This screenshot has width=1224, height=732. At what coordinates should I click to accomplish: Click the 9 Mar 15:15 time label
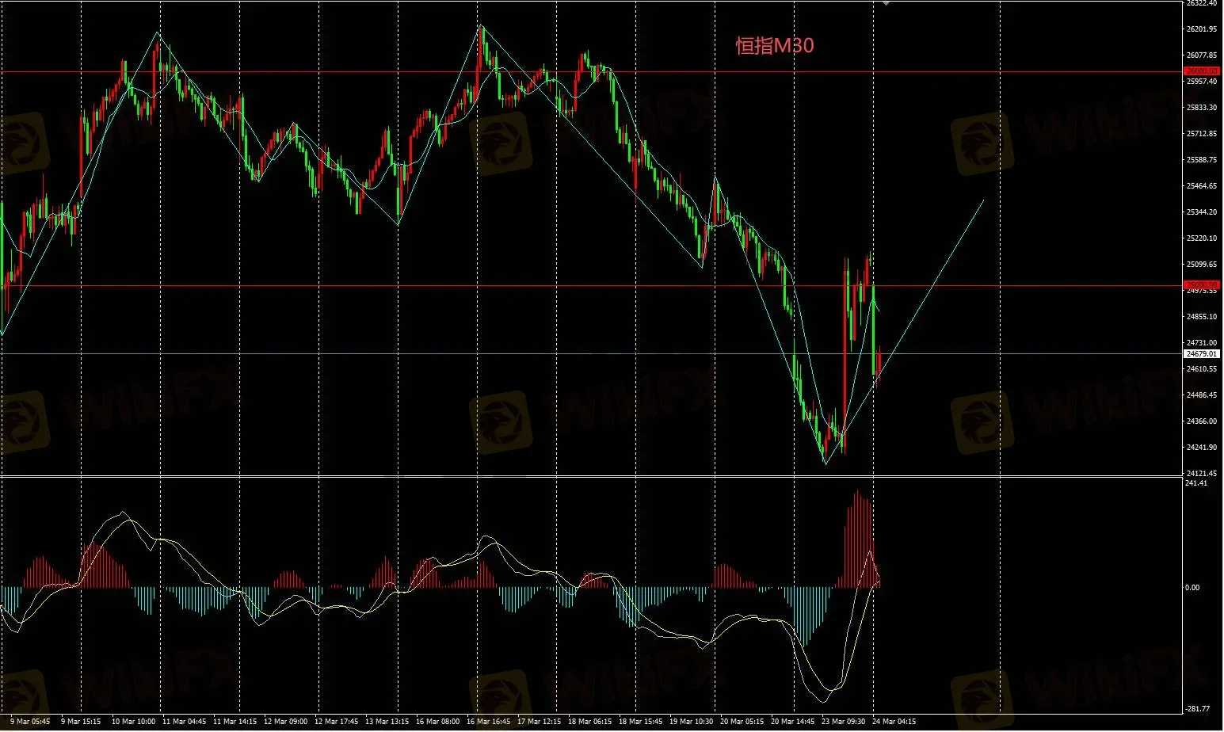tap(81, 722)
